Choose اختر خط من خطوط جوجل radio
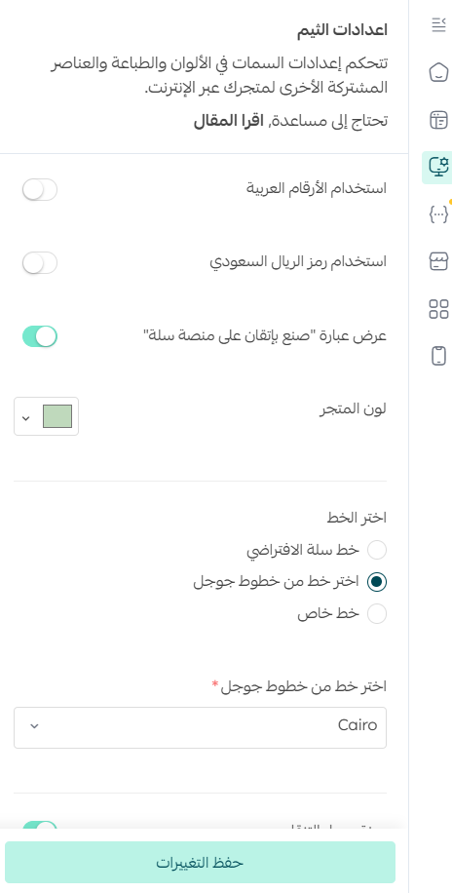The width and height of the screenshot is (452, 893). [x=377, y=582]
